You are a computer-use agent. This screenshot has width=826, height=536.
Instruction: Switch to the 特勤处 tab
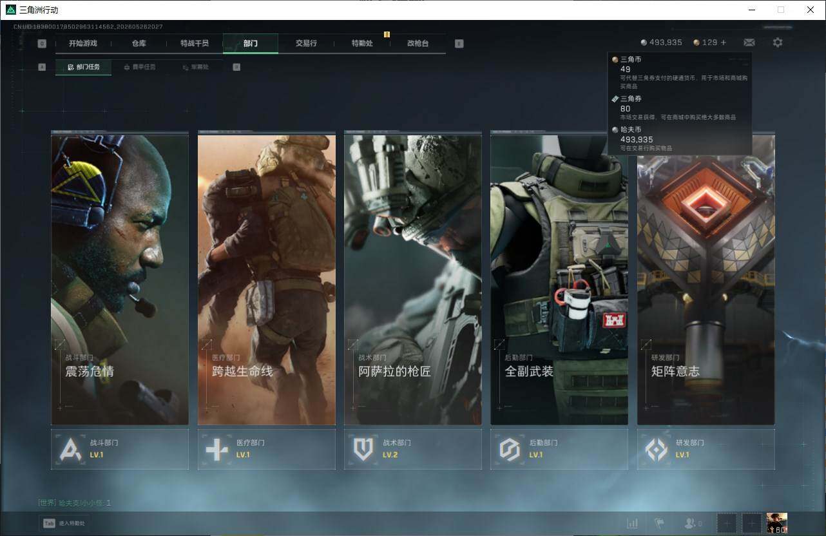(x=362, y=44)
